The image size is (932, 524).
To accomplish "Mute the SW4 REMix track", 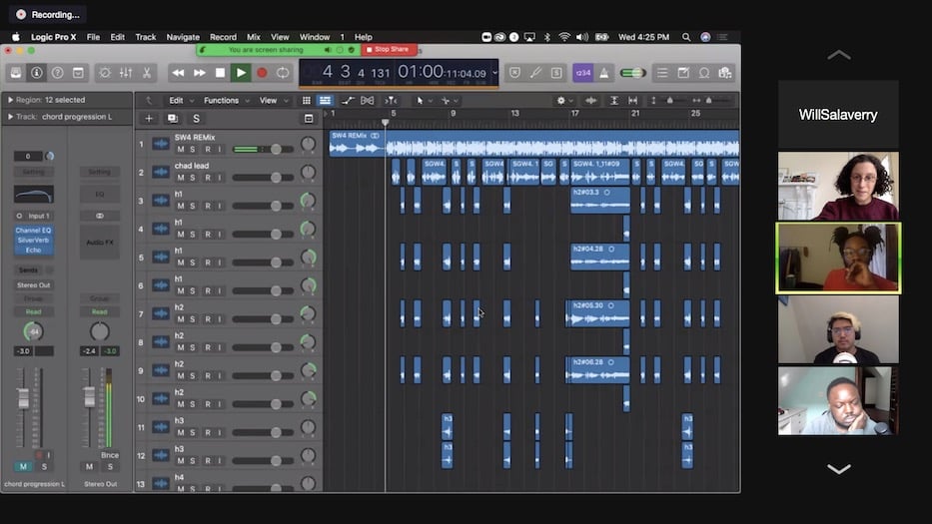I will tap(181, 149).
